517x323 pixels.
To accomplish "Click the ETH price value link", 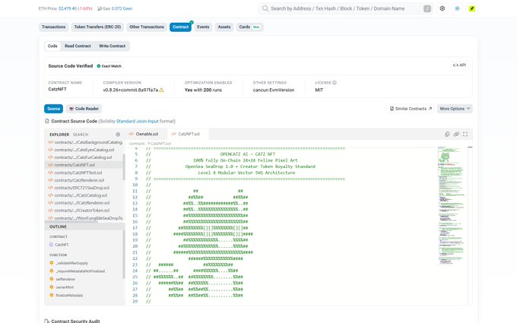I will (x=68, y=8).
